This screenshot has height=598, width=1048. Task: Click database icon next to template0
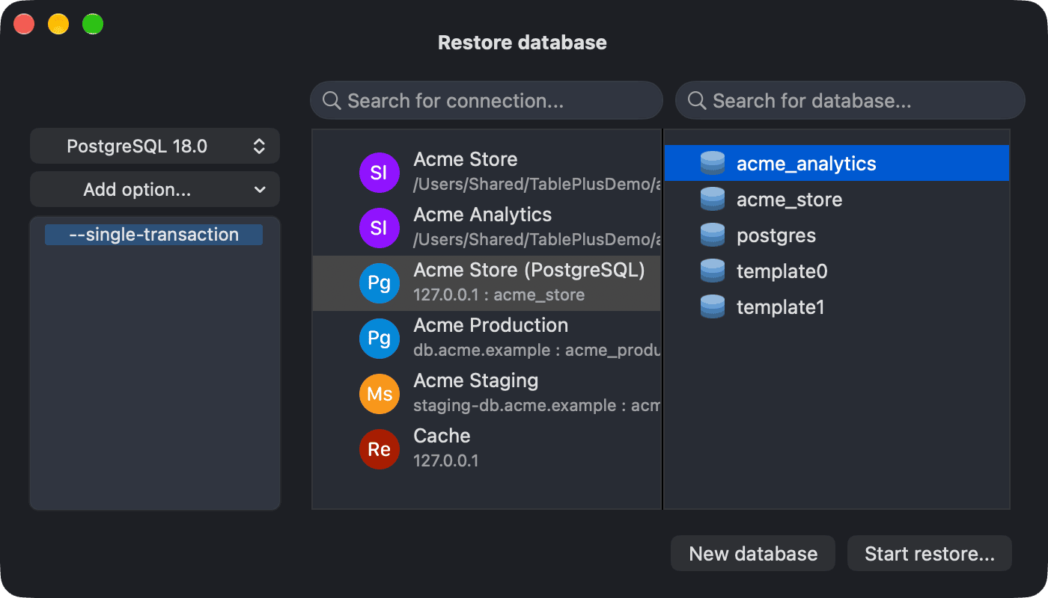click(x=712, y=271)
